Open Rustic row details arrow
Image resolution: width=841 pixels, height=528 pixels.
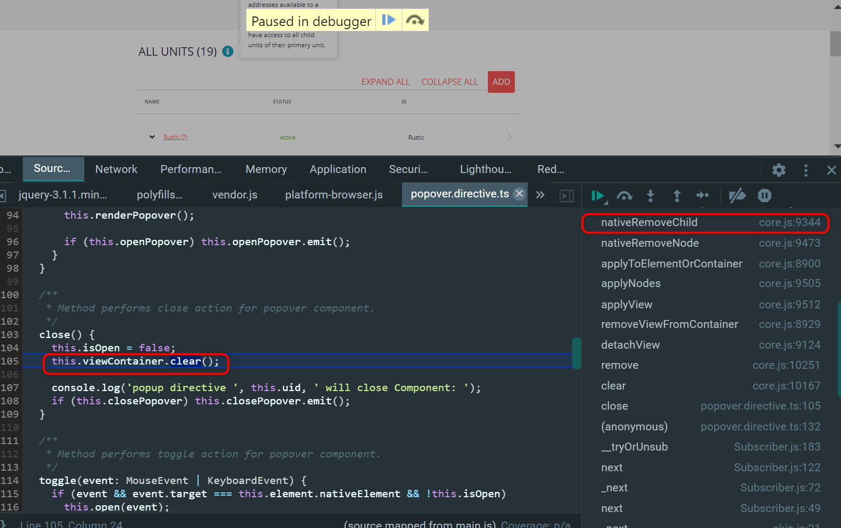510,137
